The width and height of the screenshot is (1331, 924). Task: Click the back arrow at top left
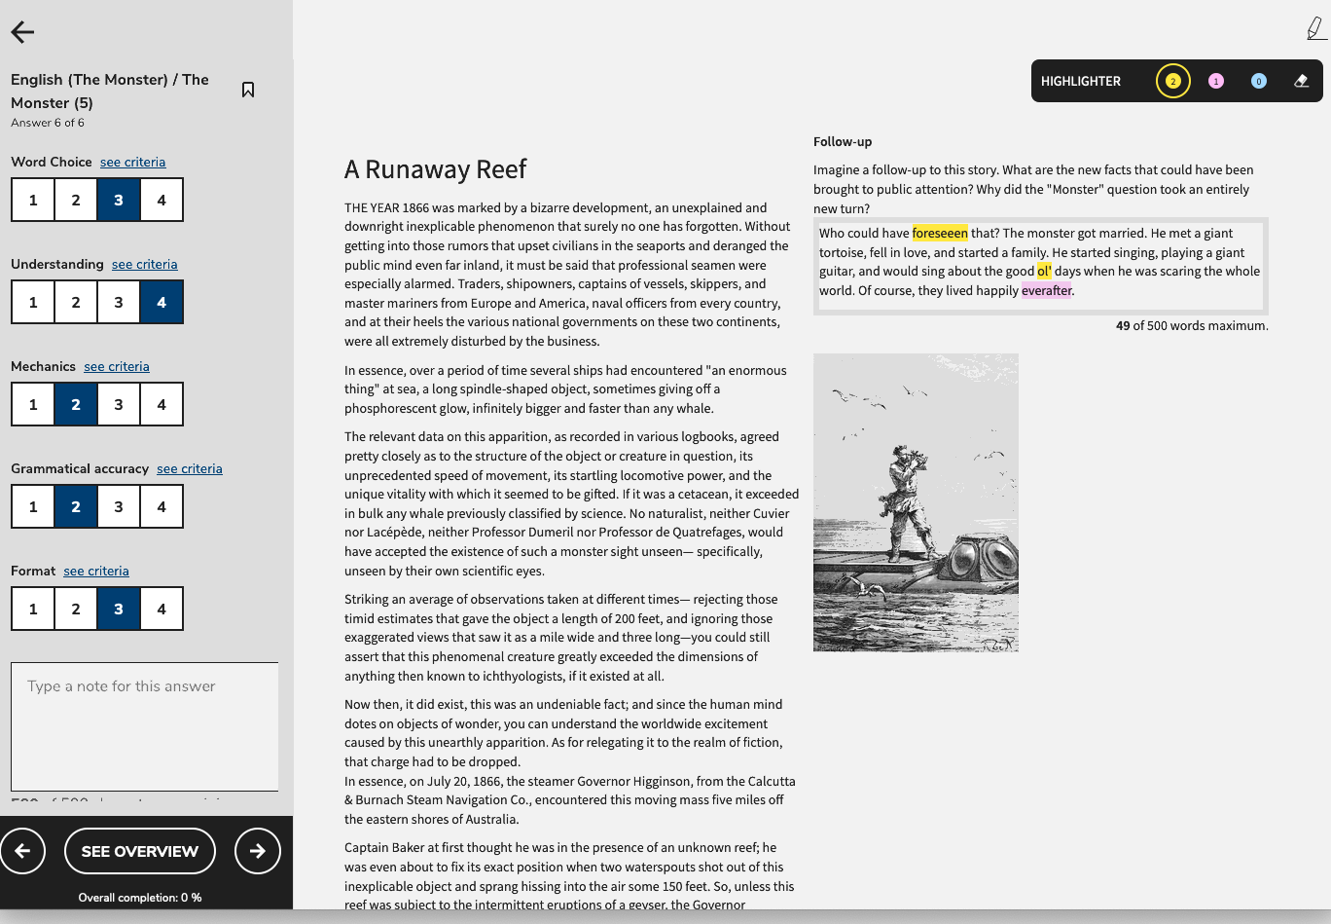click(x=22, y=32)
